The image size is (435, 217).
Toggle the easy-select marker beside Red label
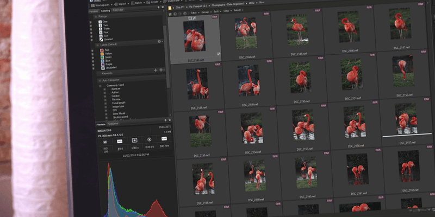pos(92,51)
